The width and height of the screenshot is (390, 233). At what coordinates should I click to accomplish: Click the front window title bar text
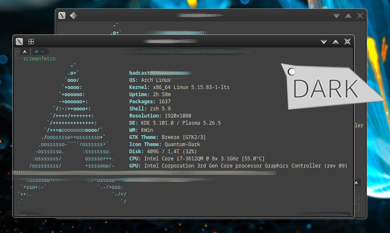[x=171, y=41]
